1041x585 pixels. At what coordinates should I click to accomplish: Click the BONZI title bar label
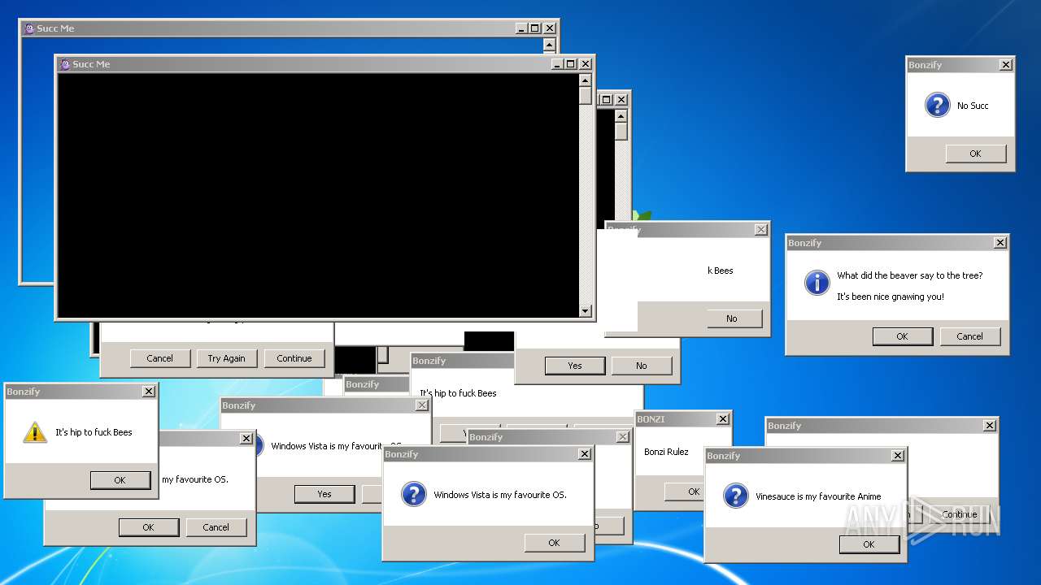[x=651, y=419]
